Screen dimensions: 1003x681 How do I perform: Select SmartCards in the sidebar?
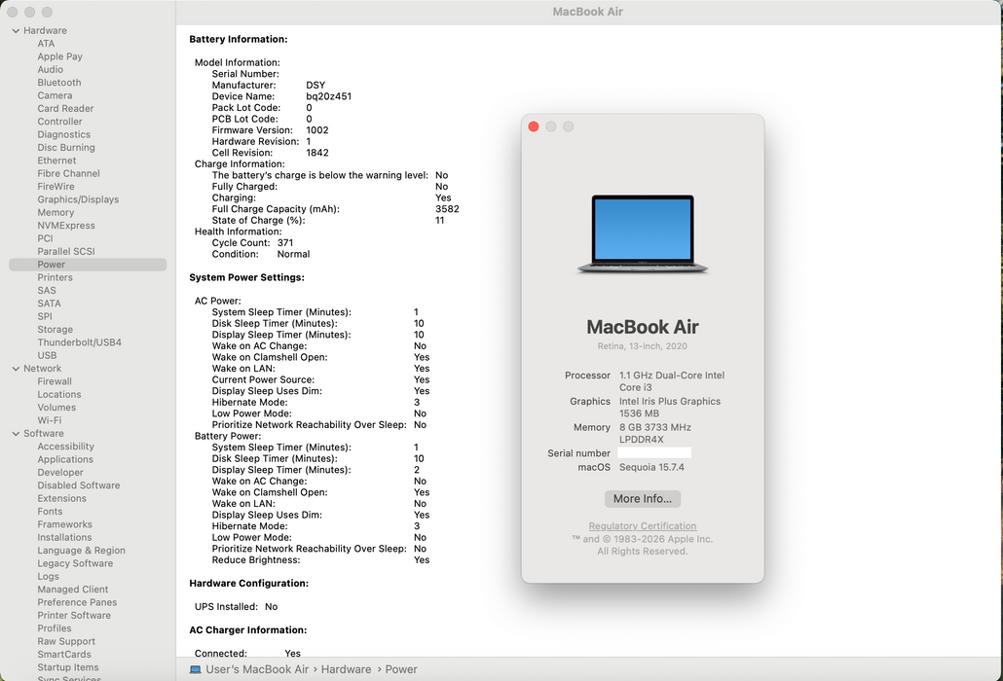(x=64, y=654)
